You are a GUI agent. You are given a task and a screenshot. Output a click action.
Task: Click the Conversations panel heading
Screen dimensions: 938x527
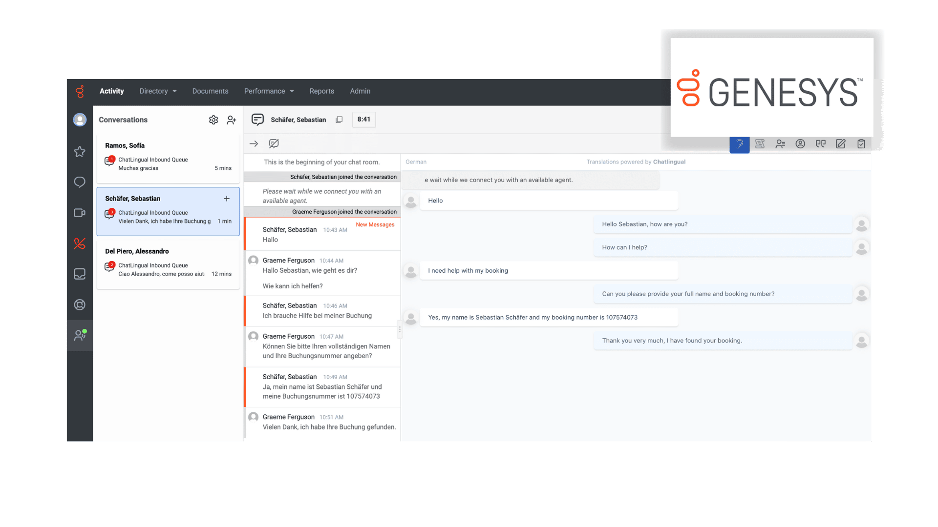click(123, 120)
